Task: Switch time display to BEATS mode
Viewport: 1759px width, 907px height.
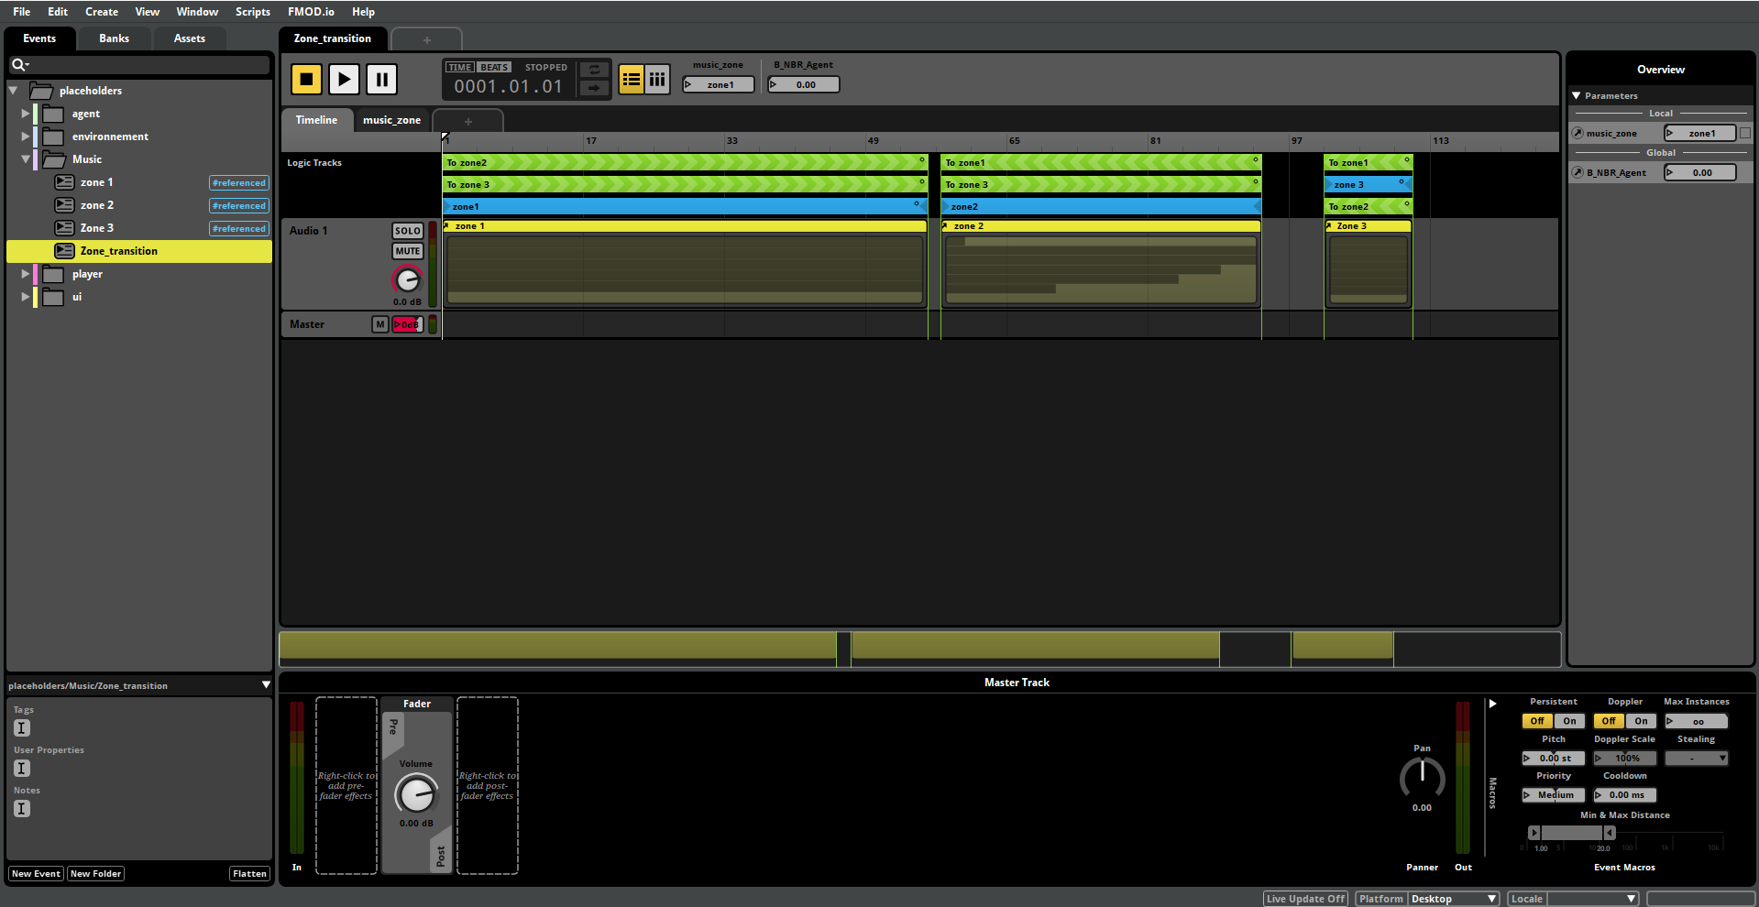Action: [x=494, y=67]
